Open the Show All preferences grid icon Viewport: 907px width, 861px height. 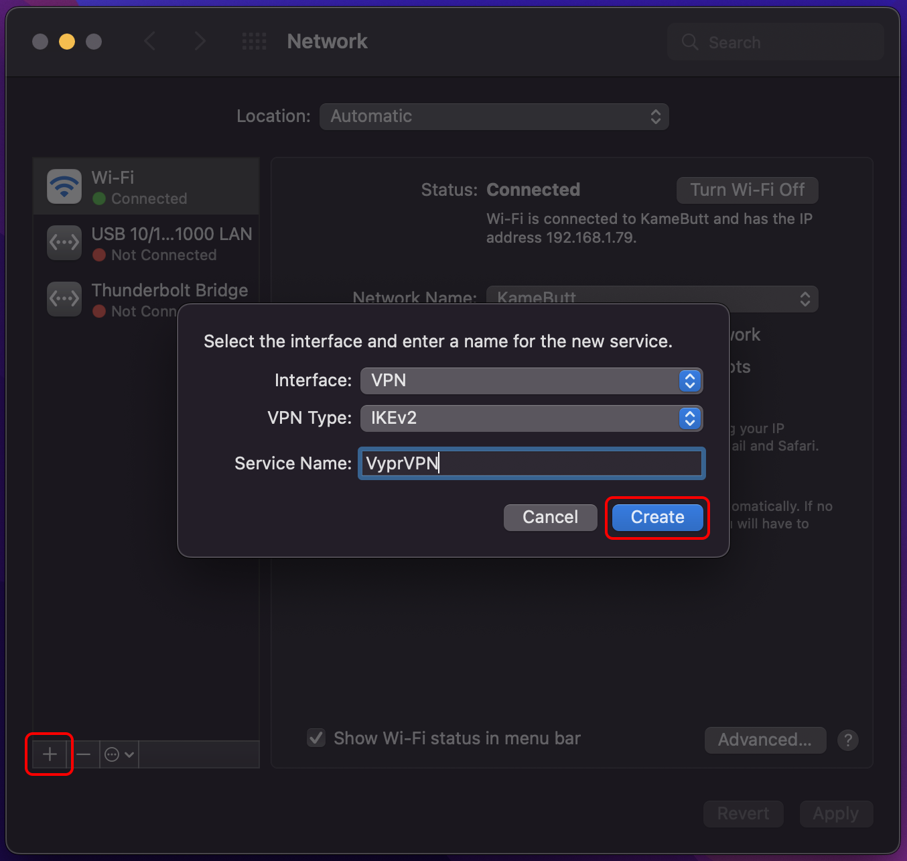[254, 41]
